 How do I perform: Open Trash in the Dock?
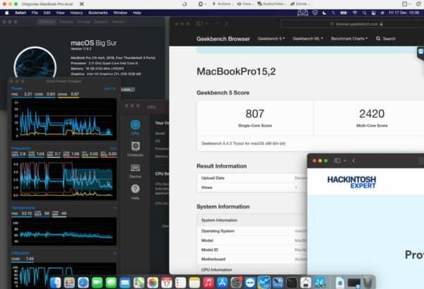tap(367, 283)
